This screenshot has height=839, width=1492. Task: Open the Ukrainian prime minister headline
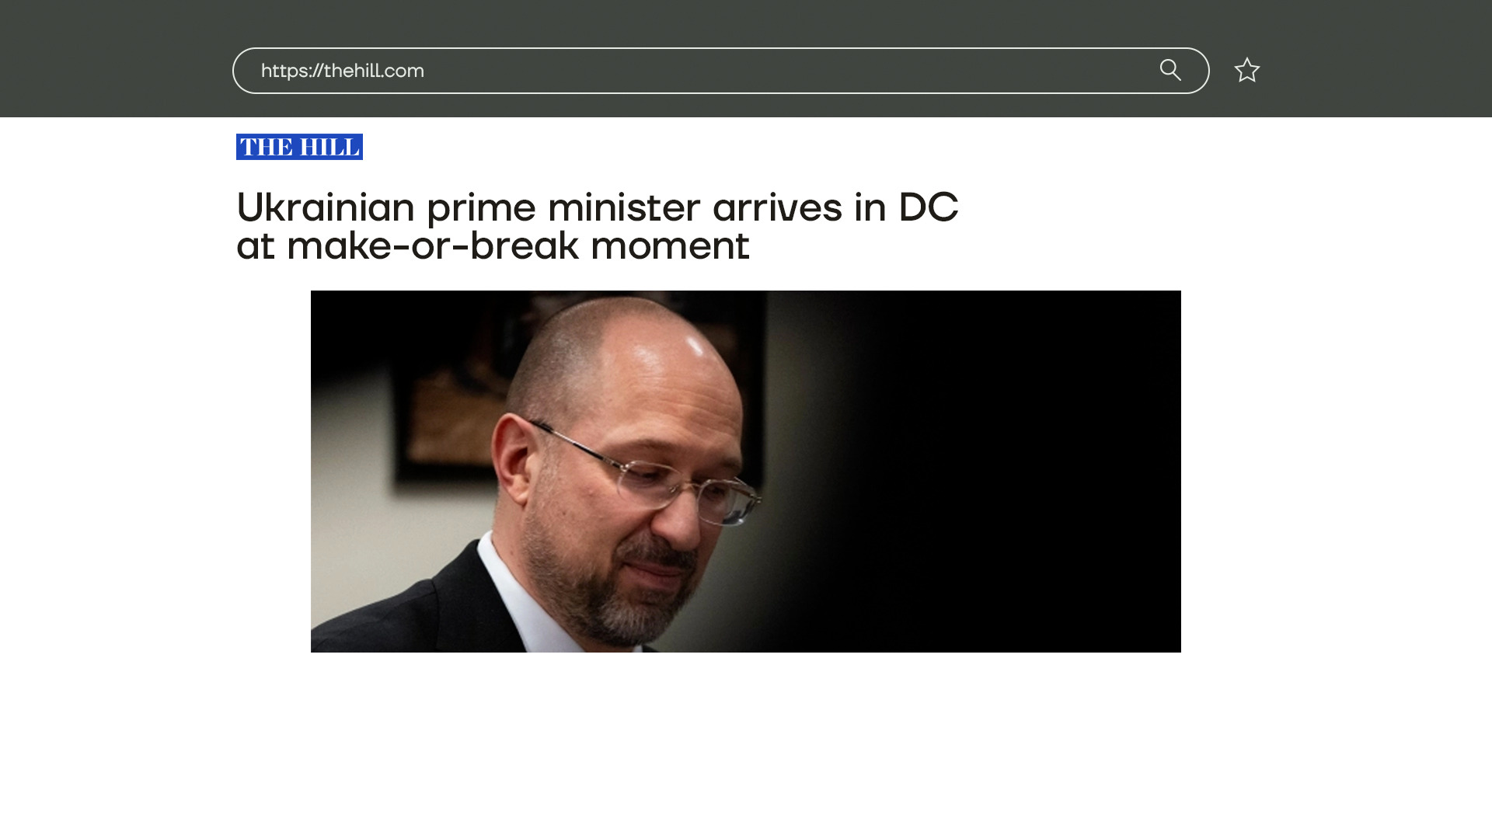597,226
